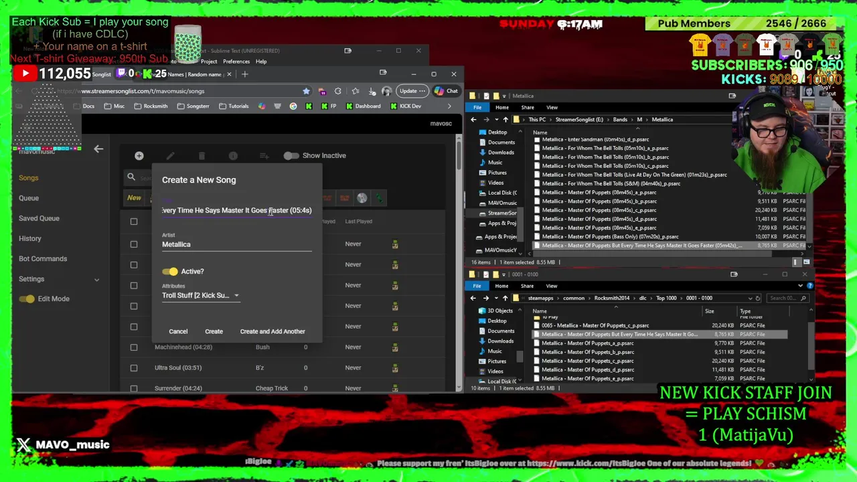The width and height of the screenshot is (857, 482).
Task: Click the Create button in dialog
Action: pos(214,331)
